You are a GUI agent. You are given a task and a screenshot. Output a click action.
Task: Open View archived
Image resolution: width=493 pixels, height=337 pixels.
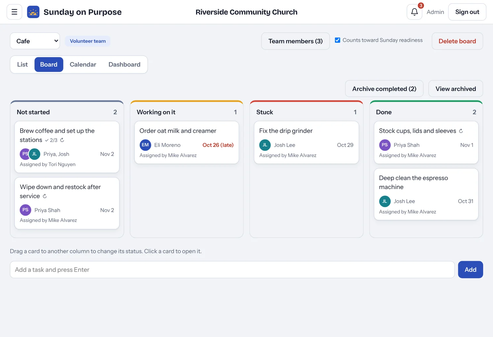pyautogui.click(x=456, y=89)
